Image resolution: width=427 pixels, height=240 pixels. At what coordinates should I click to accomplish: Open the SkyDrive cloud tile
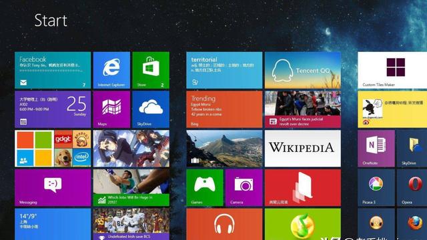[x=151, y=109]
